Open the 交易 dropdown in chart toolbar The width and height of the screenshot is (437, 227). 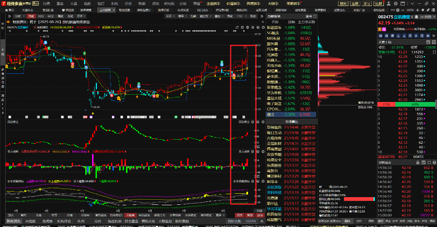pos(170,16)
